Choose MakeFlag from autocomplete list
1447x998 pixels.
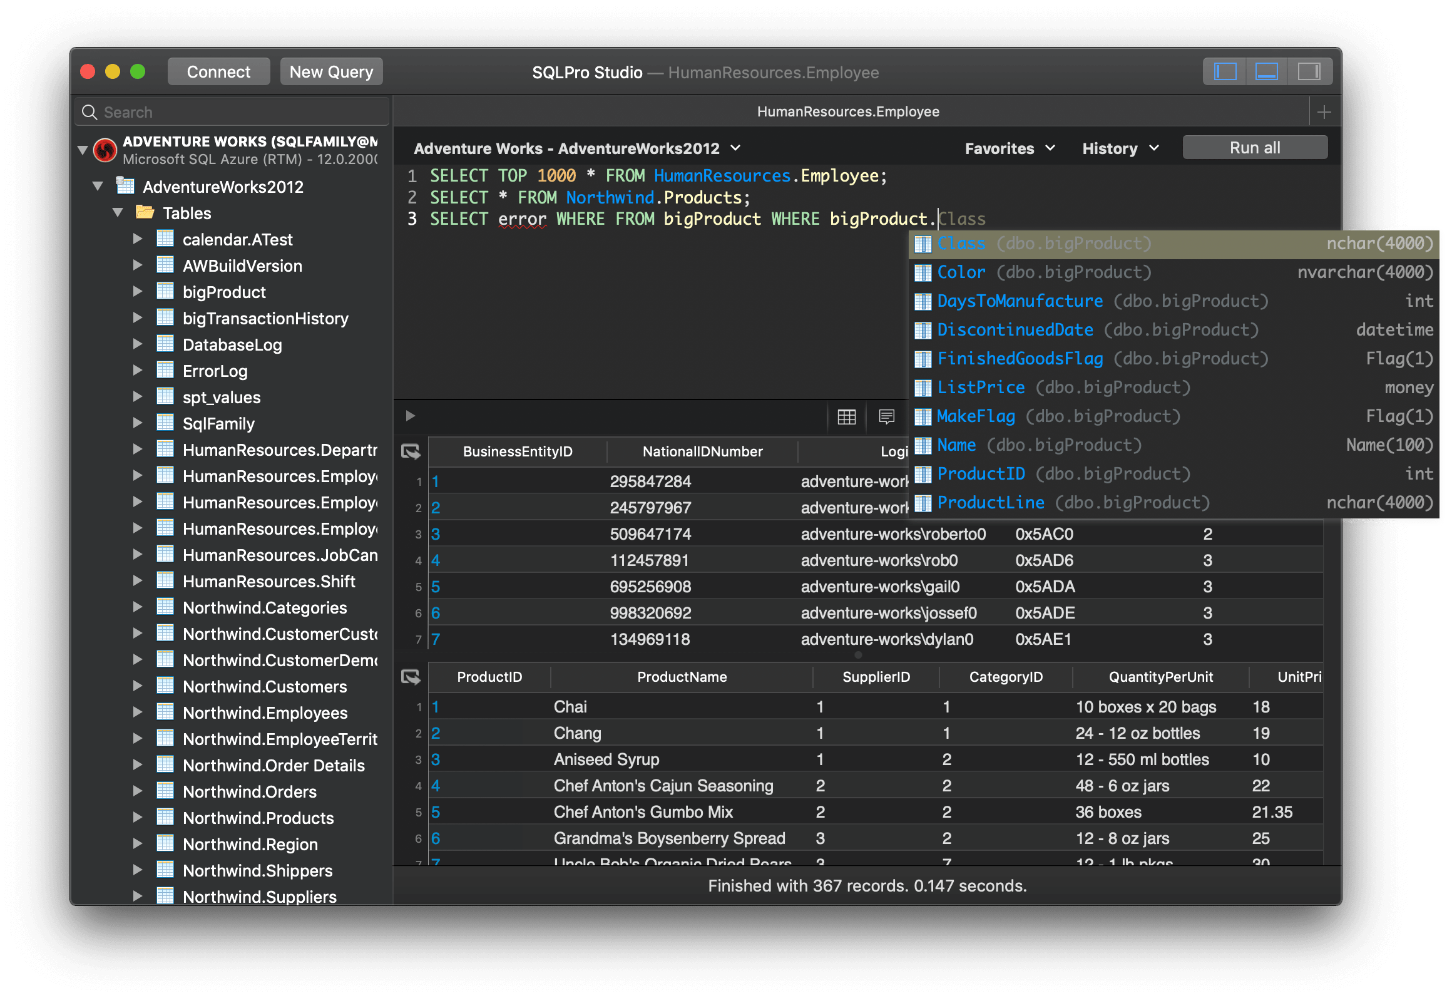tap(1173, 416)
